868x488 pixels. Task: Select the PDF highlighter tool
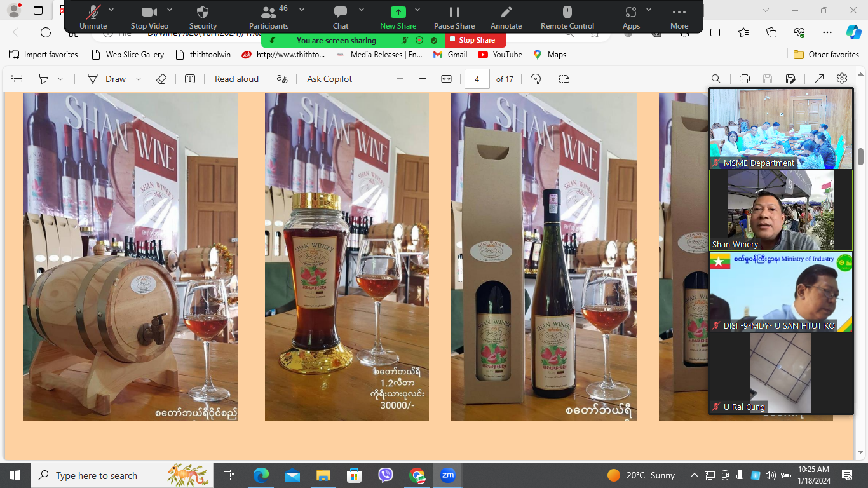click(x=44, y=79)
